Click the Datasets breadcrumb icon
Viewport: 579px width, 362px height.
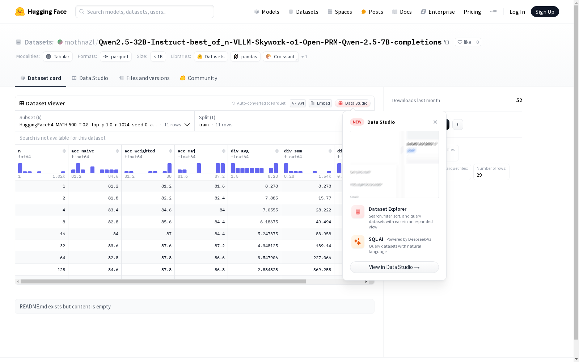pos(18,42)
